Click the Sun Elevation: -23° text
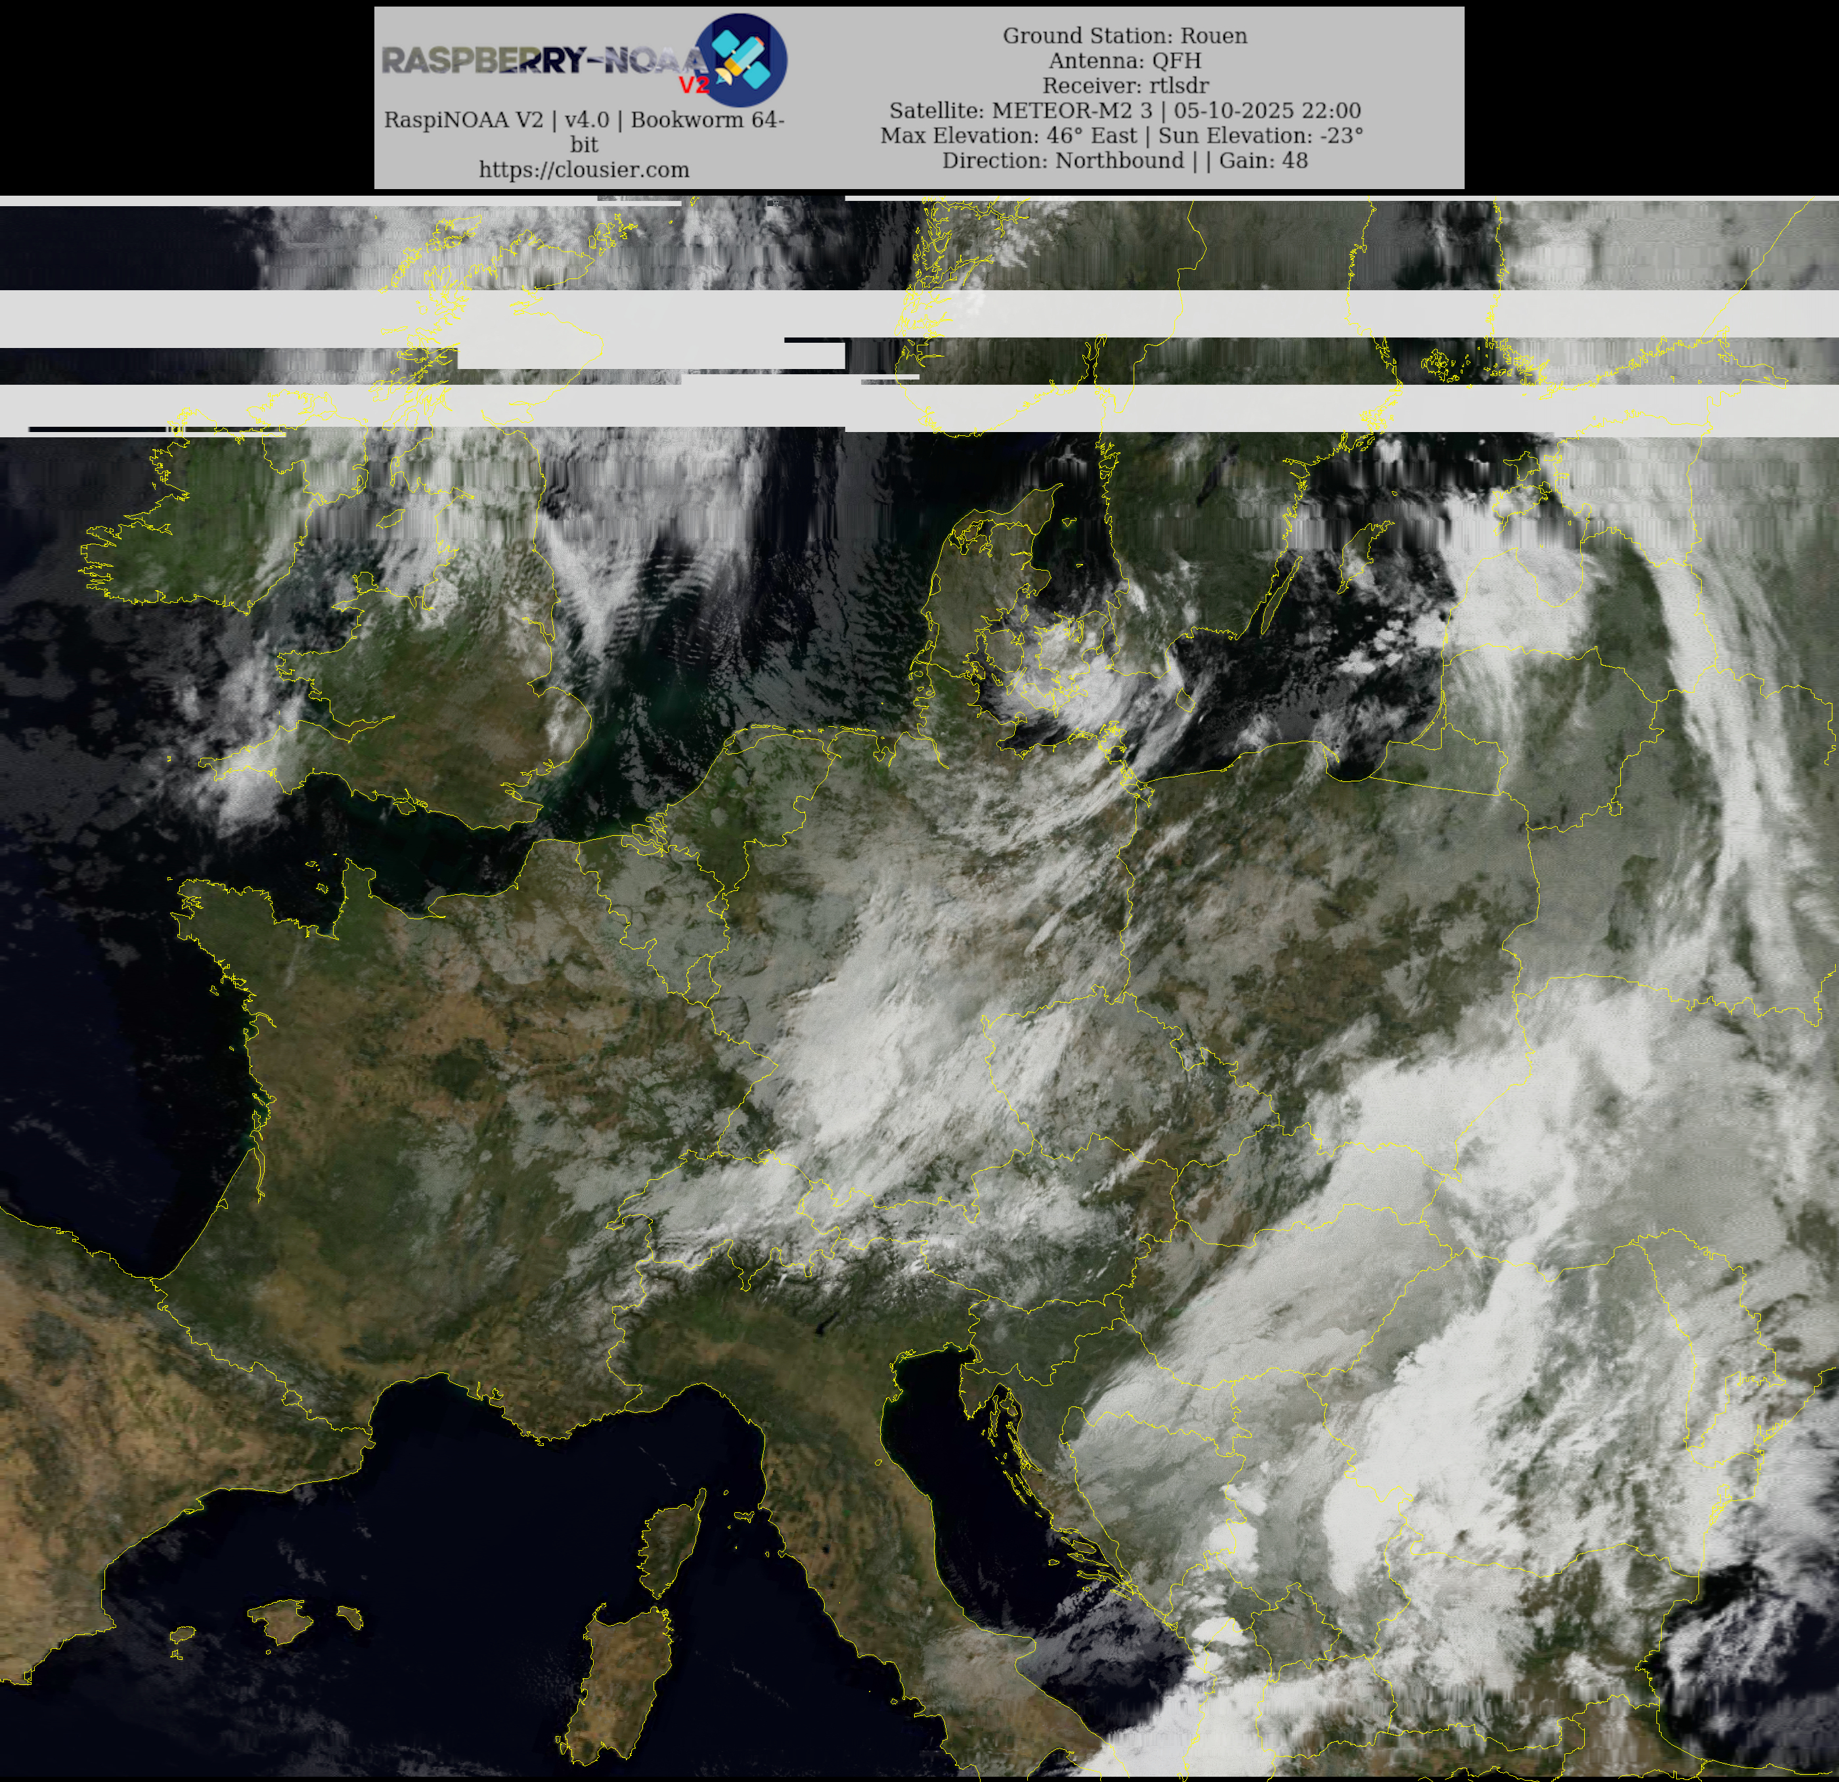 [x=1260, y=136]
